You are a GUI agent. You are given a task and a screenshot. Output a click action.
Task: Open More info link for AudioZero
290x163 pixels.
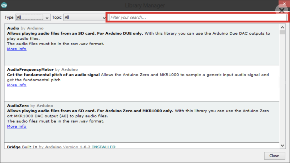(x=17, y=126)
